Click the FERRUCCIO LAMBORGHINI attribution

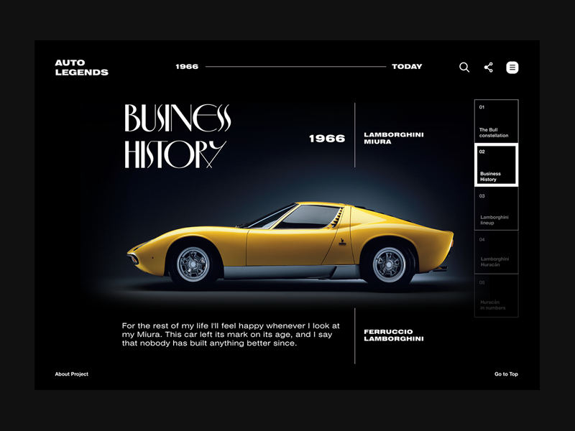pos(394,335)
